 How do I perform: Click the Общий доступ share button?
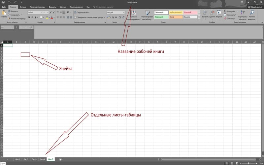click(255, 7)
